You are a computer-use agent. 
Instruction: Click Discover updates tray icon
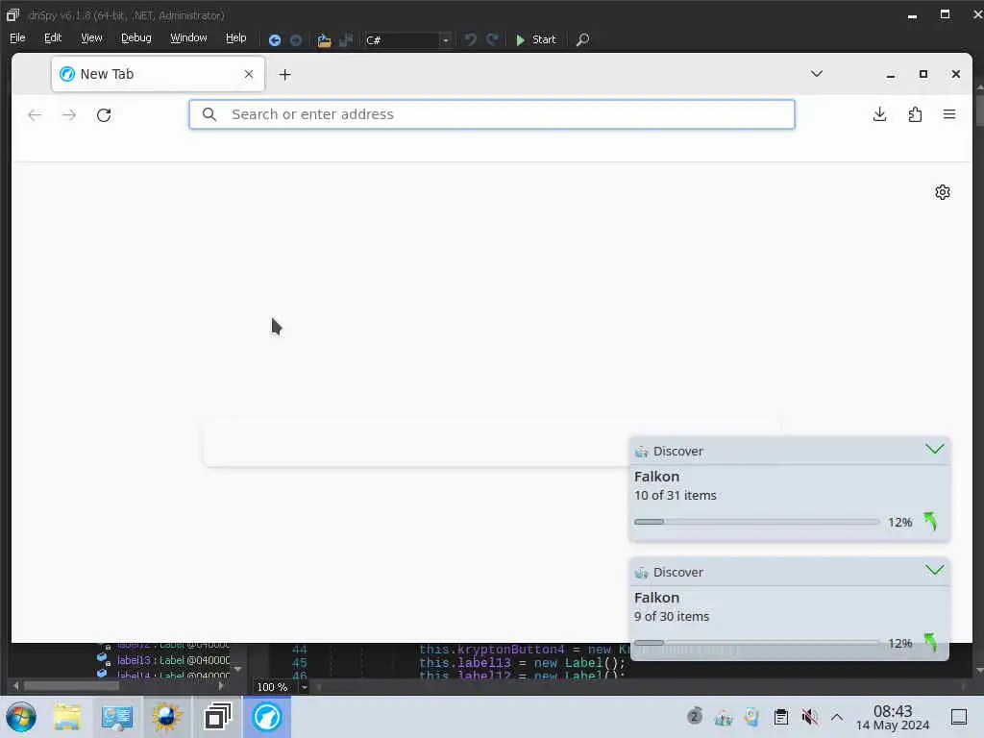(x=724, y=717)
